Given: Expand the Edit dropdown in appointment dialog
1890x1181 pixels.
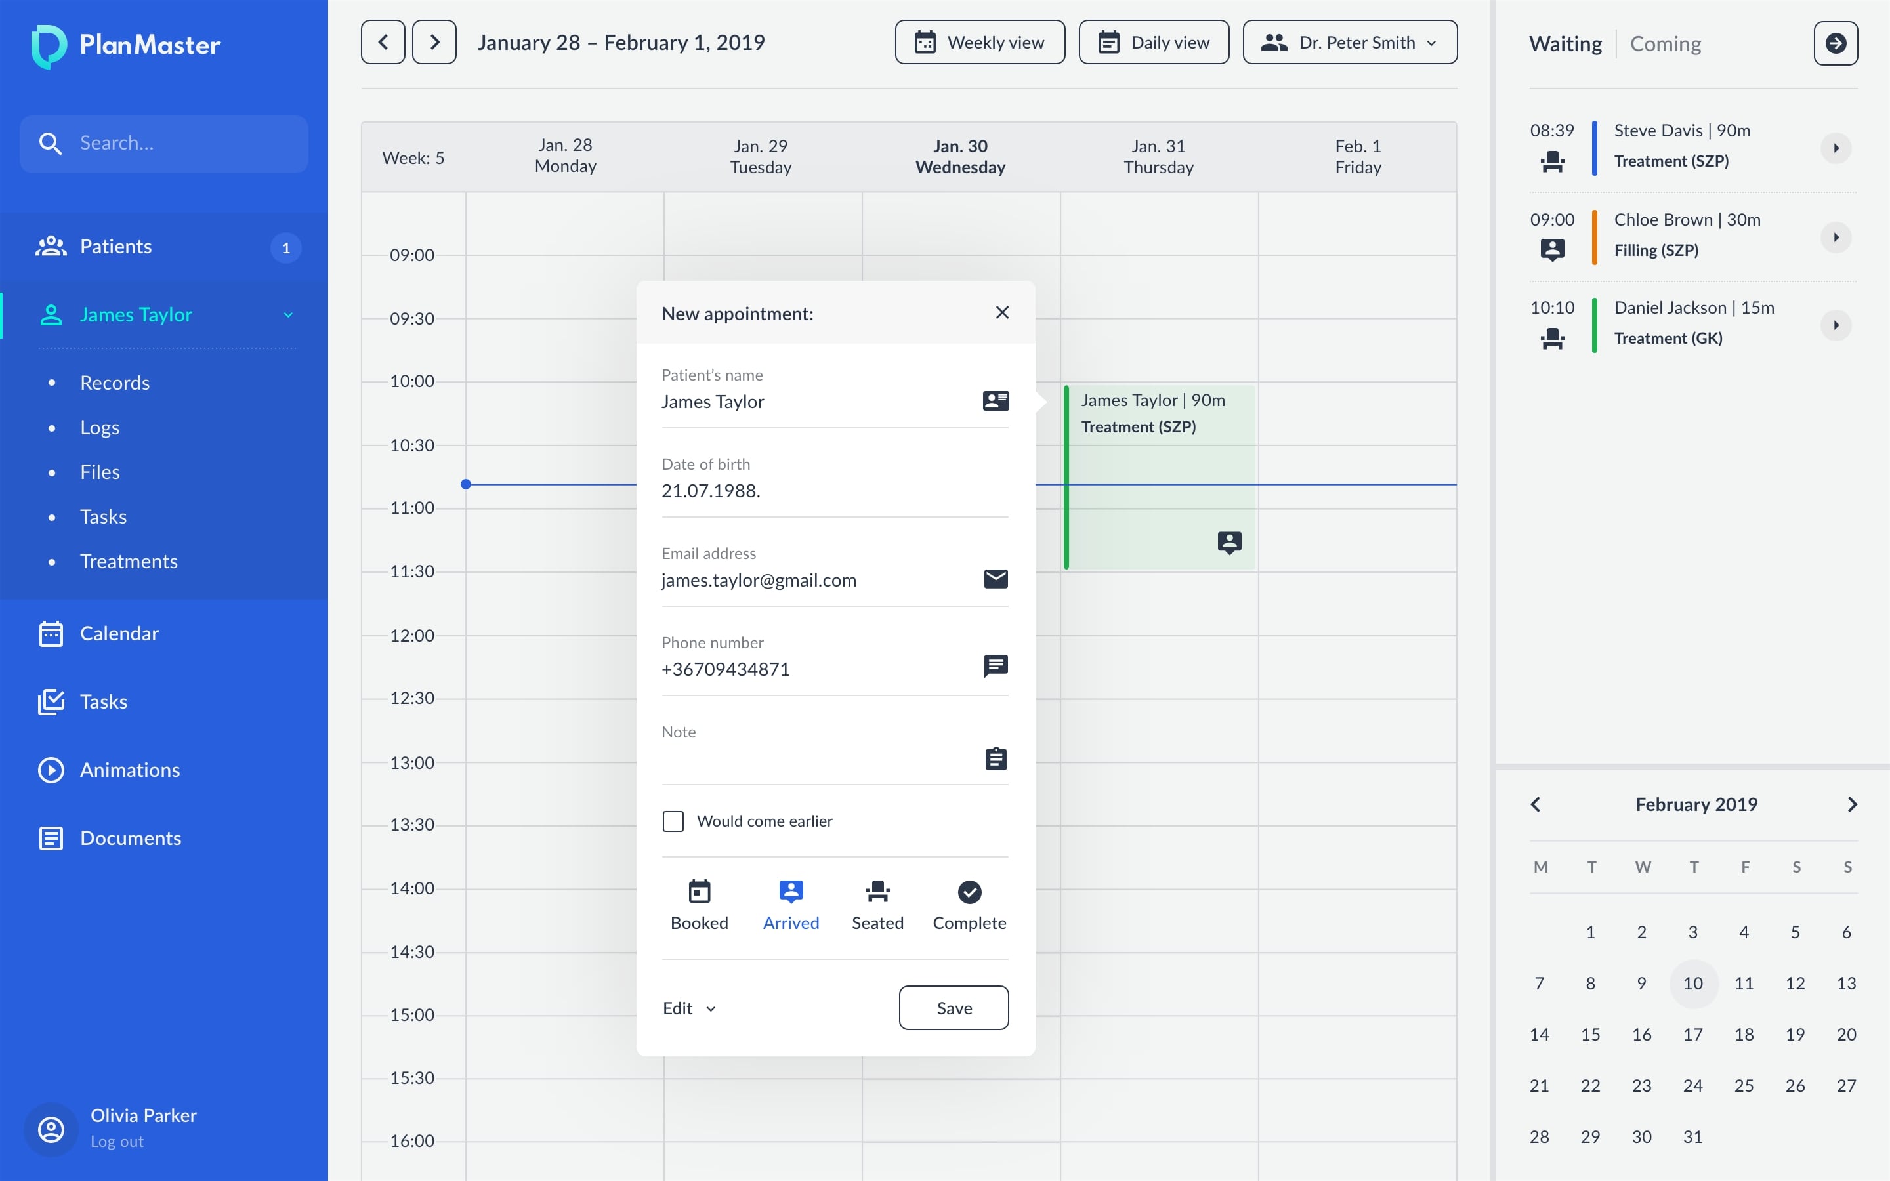Looking at the screenshot, I should point(689,1008).
